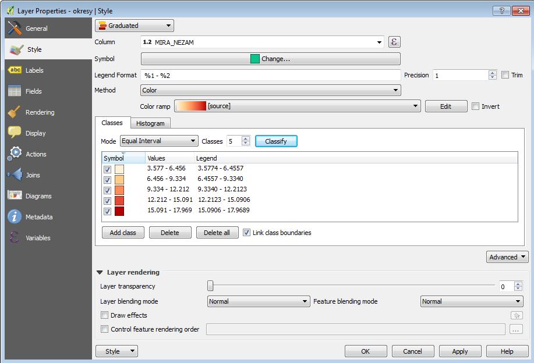Viewport: 534px width, 363px height.
Task: Uncheck the 15.091 - 17.969 class checkbox
Action: (107, 211)
